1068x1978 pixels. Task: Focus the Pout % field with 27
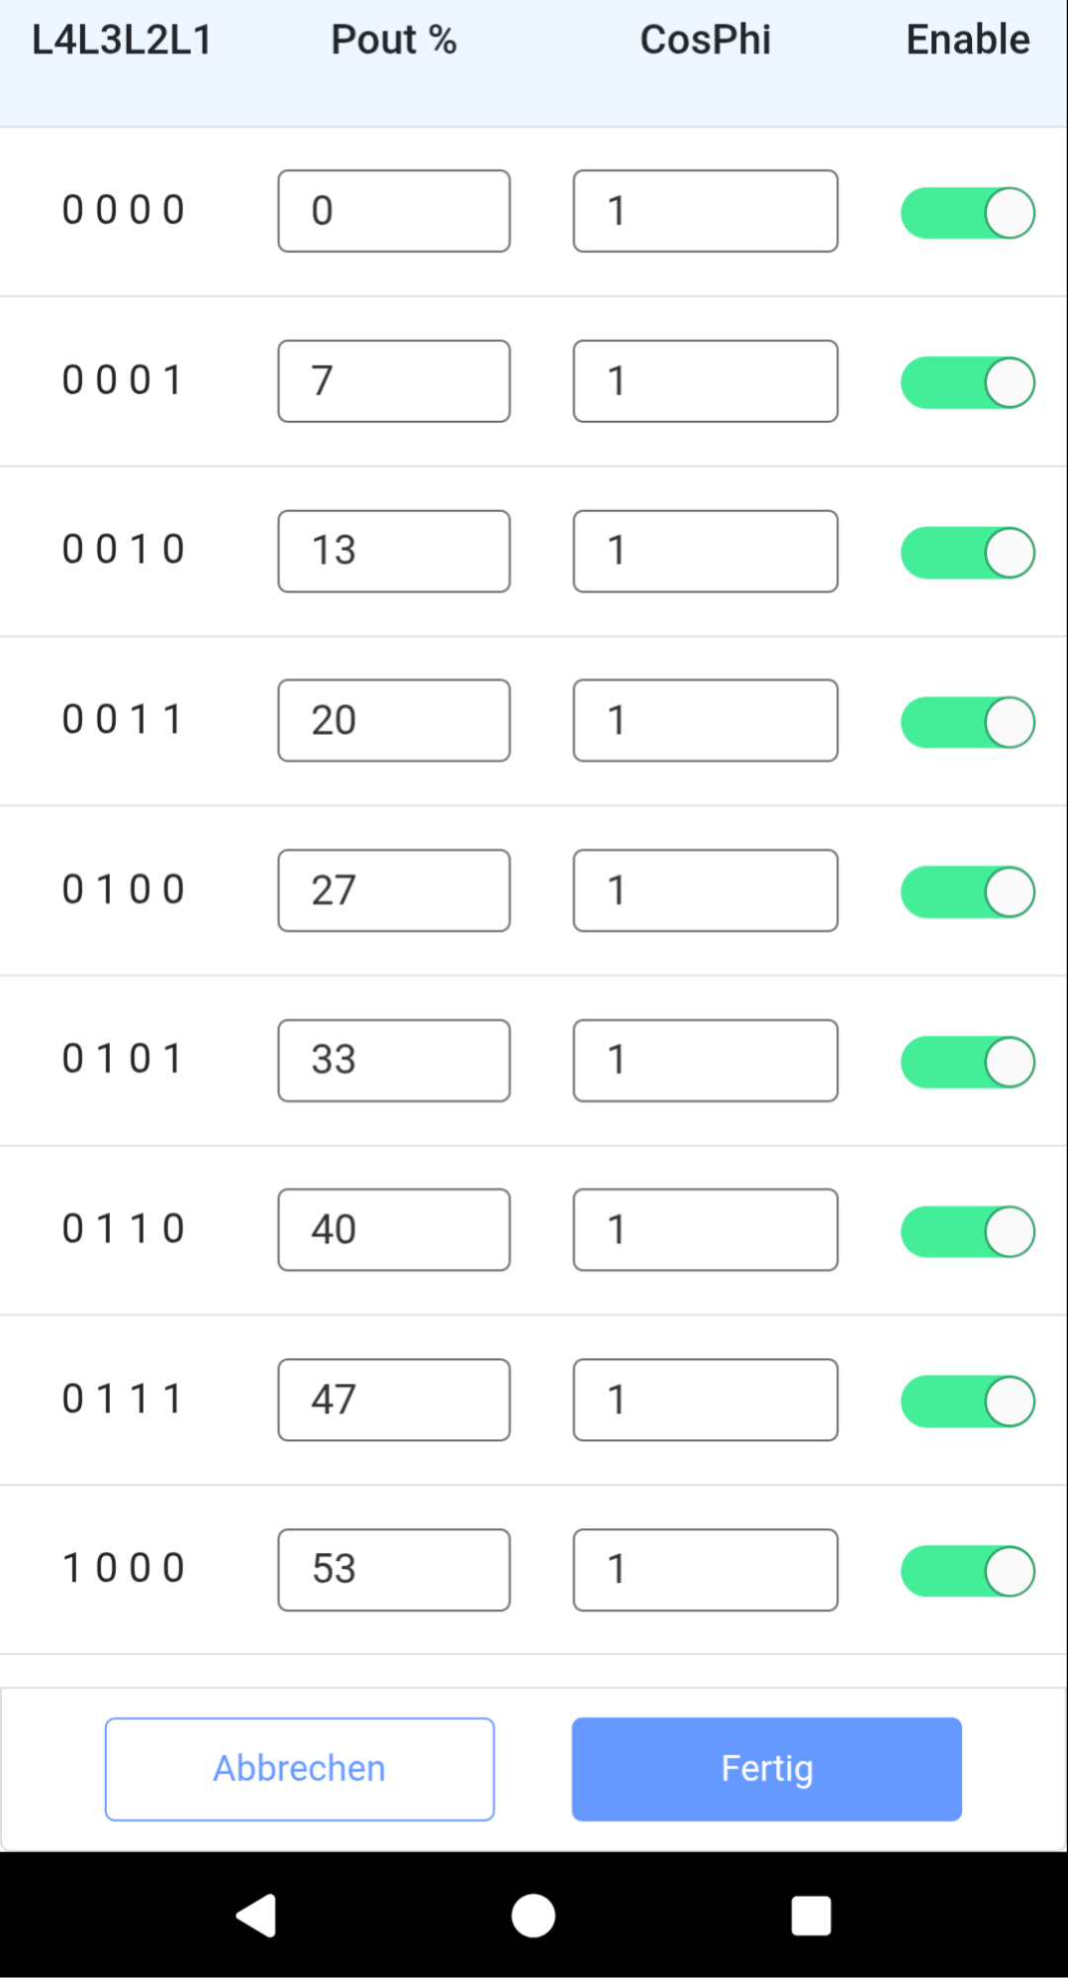click(394, 890)
